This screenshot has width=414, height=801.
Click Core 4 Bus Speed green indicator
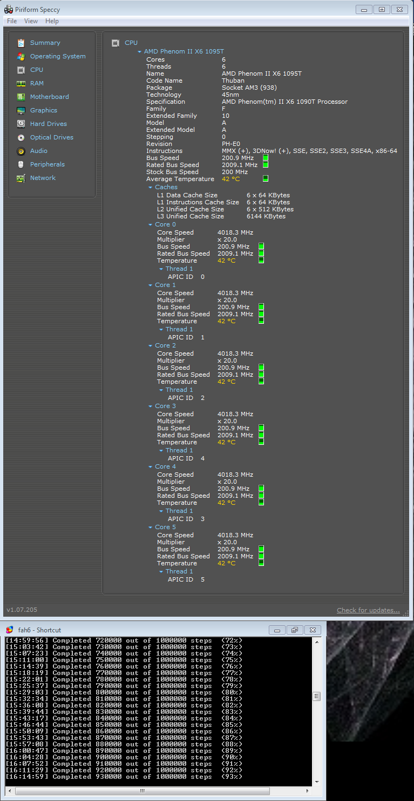[x=261, y=489]
